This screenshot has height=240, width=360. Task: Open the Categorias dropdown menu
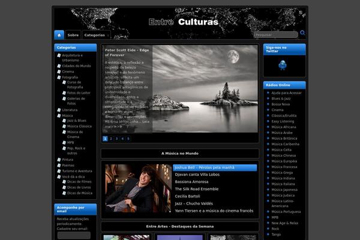tap(96, 35)
